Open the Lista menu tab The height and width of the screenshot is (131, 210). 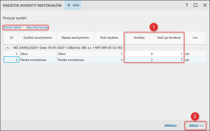[x=73, y=5]
